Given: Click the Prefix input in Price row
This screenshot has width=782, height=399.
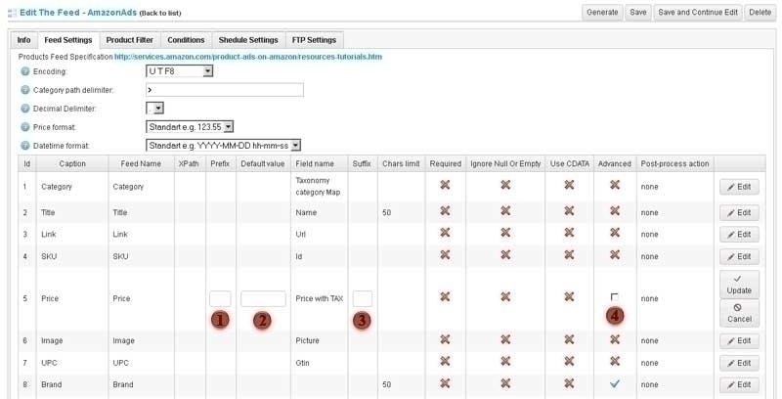Looking at the screenshot, I should point(220,298).
